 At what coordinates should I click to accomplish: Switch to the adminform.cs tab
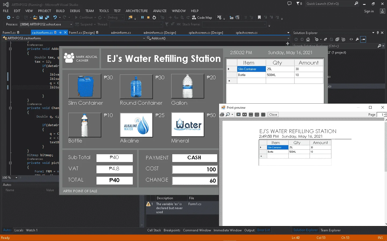click(x=121, y=33)
